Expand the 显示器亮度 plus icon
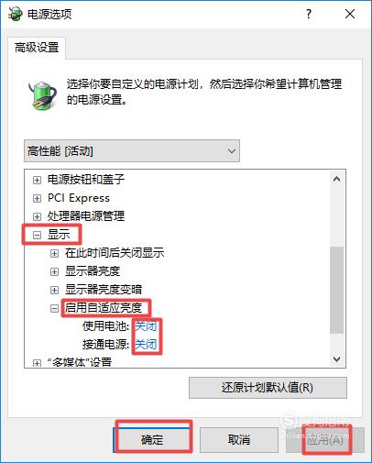The image size is (372, 463). coord(54,271)
